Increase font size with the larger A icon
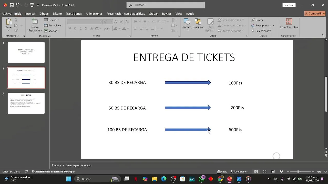This screenshot has height=184, width=328. pos(116,22)
